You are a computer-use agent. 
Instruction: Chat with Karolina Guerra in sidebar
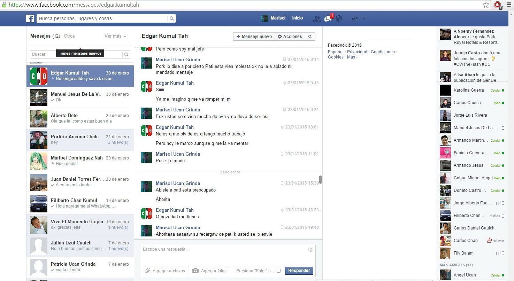coord(473,90)
